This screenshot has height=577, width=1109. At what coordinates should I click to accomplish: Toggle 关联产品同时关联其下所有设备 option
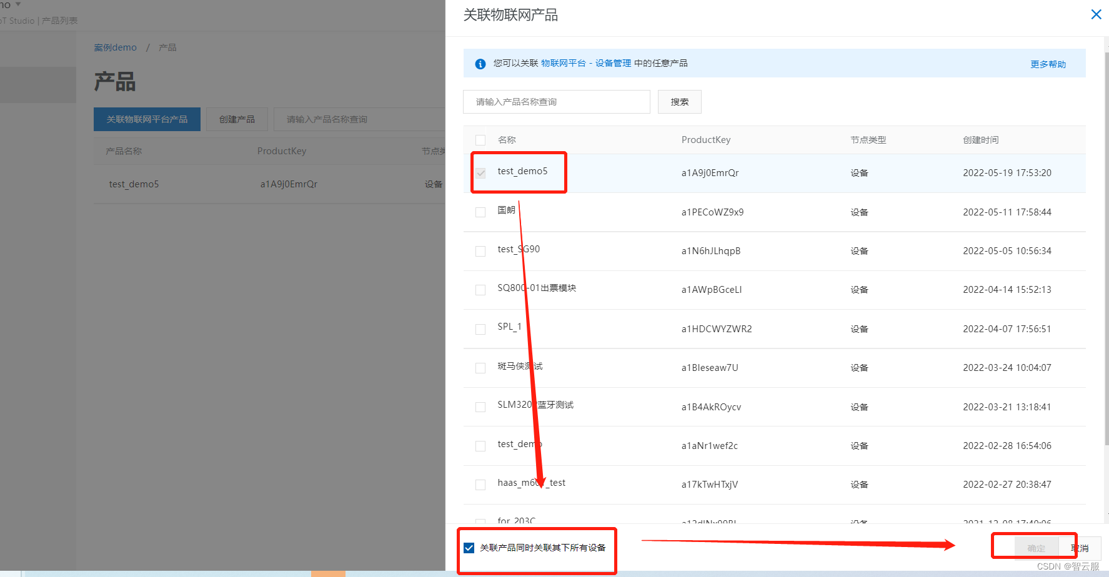tap(468, 548)
